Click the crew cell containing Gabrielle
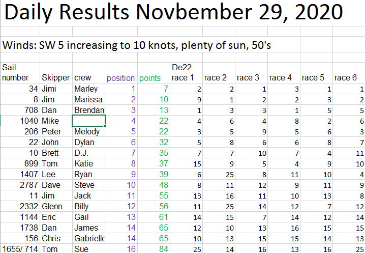 click(x=88, y=238)
